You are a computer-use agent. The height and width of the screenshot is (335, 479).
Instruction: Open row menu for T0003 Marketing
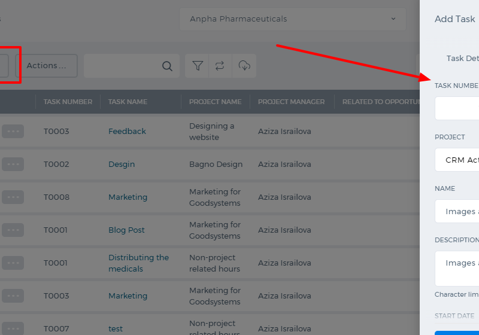pos(13,296)
